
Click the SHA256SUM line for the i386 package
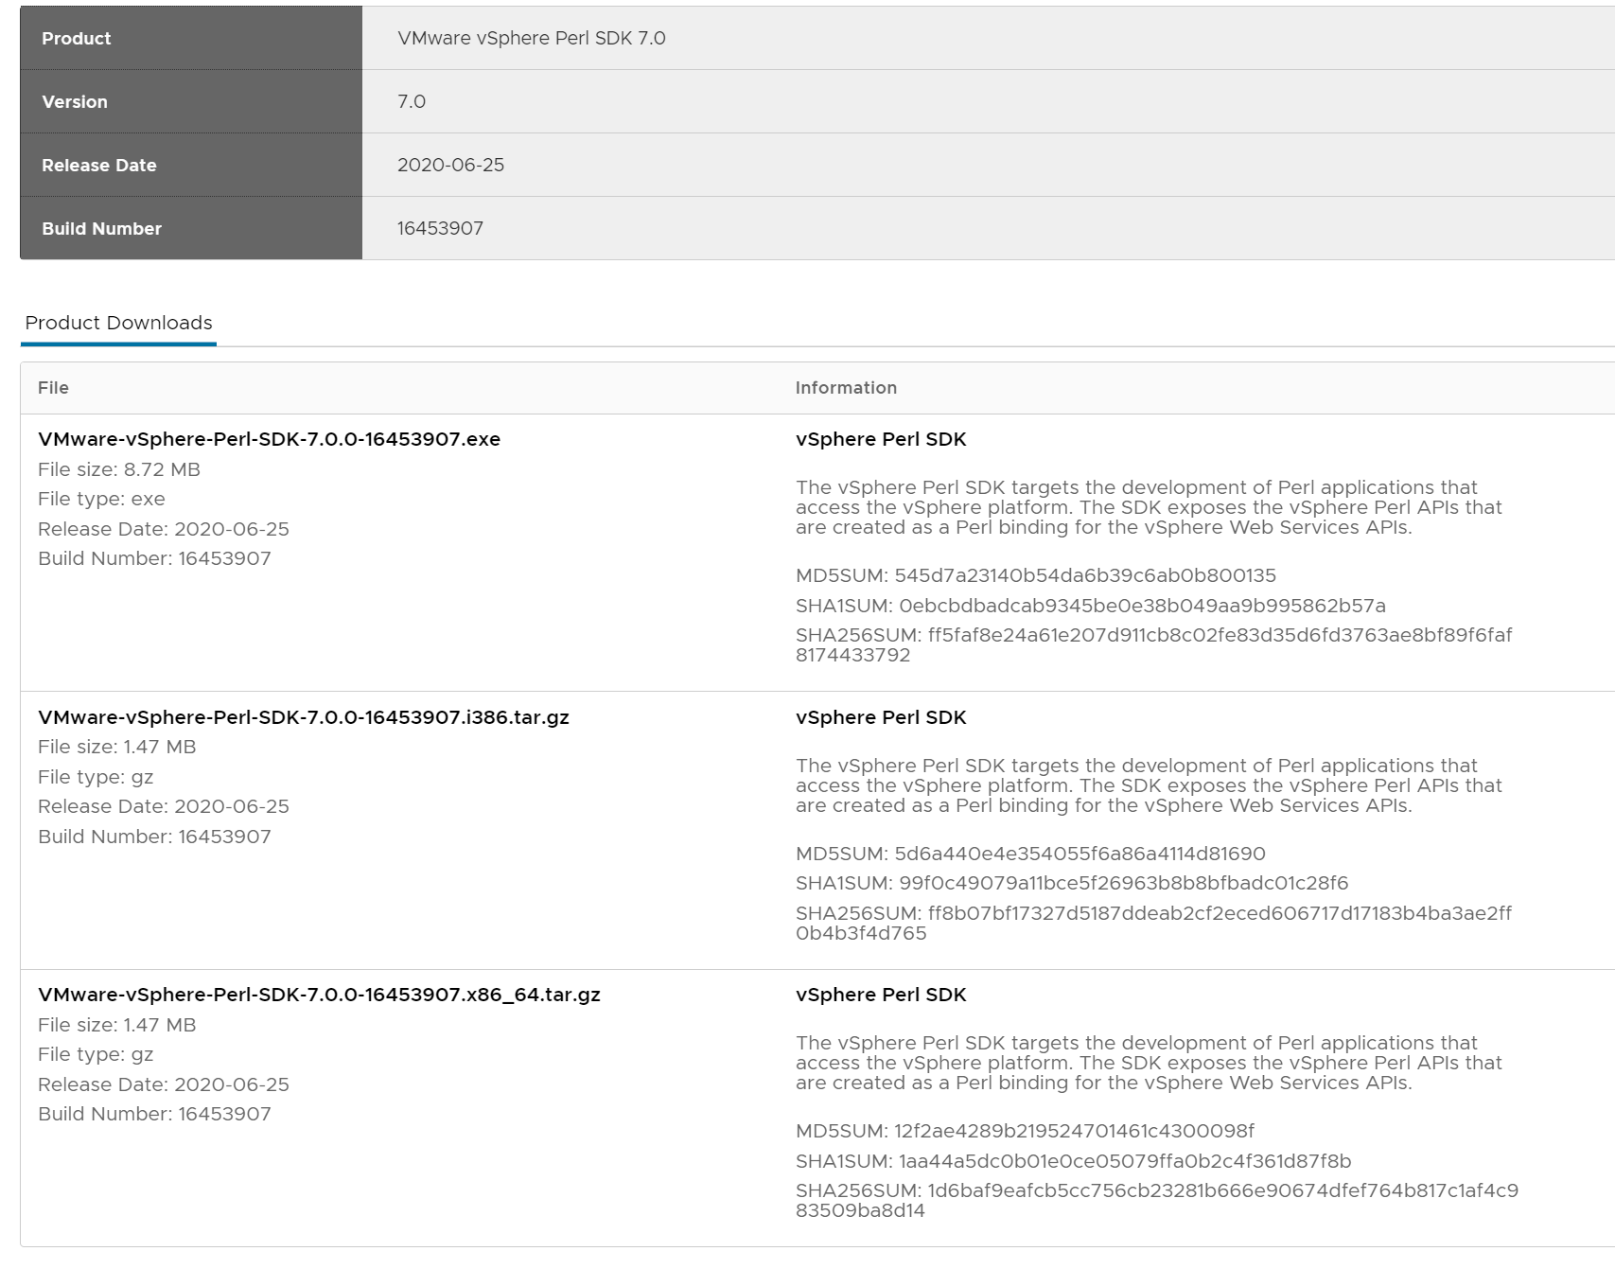[x=1152, y=923]
